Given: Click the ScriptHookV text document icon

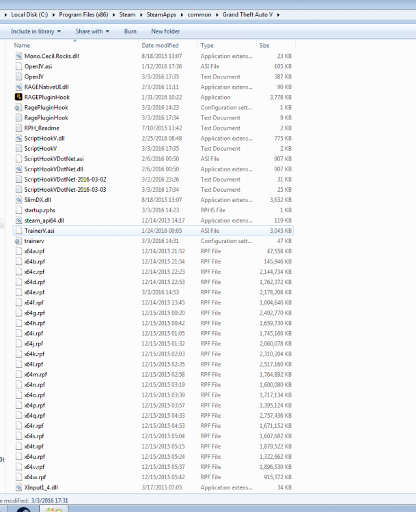Looking at the screenshot, I should (18, 149).
